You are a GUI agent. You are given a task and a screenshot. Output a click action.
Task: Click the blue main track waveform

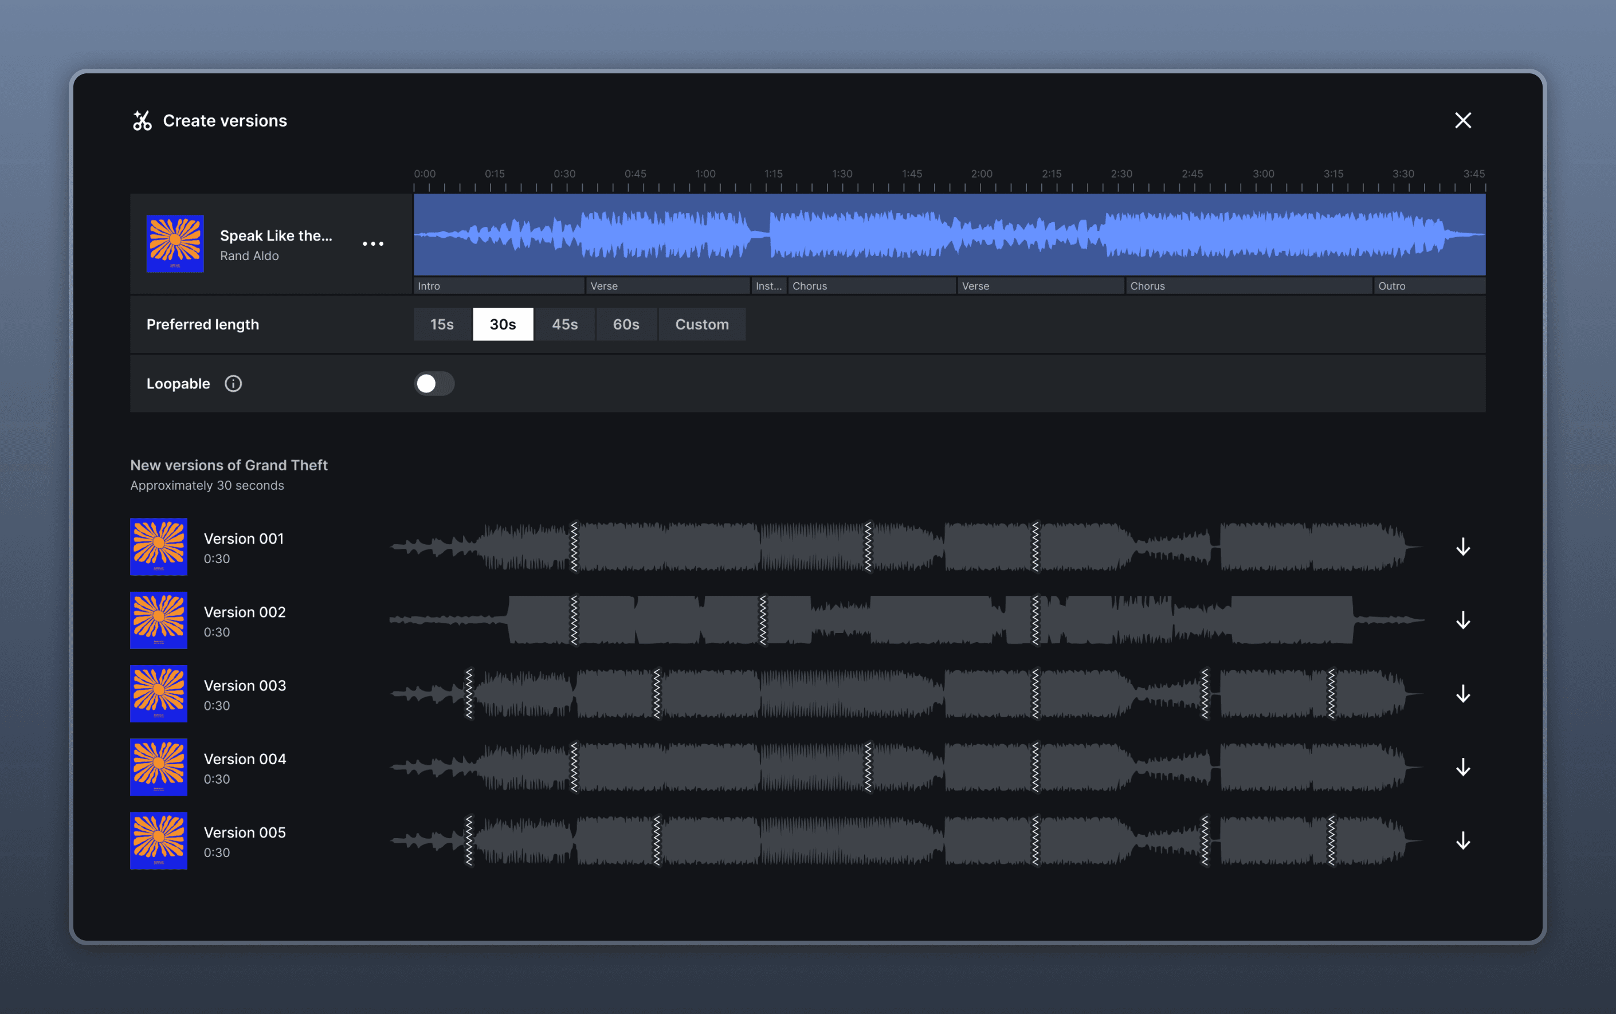click(x=949, y=235)
